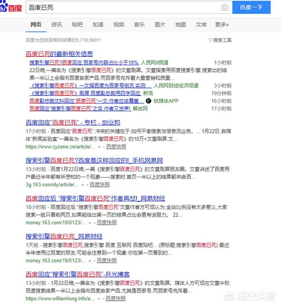281x306 pixels.
Task: Expand dropdown arrow next to williamlong.info URL
Action: click(99, 299)
